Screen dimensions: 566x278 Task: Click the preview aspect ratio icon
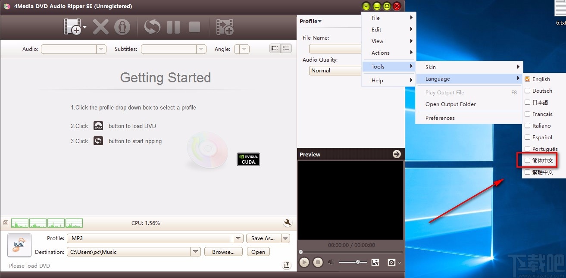[375, 262]
